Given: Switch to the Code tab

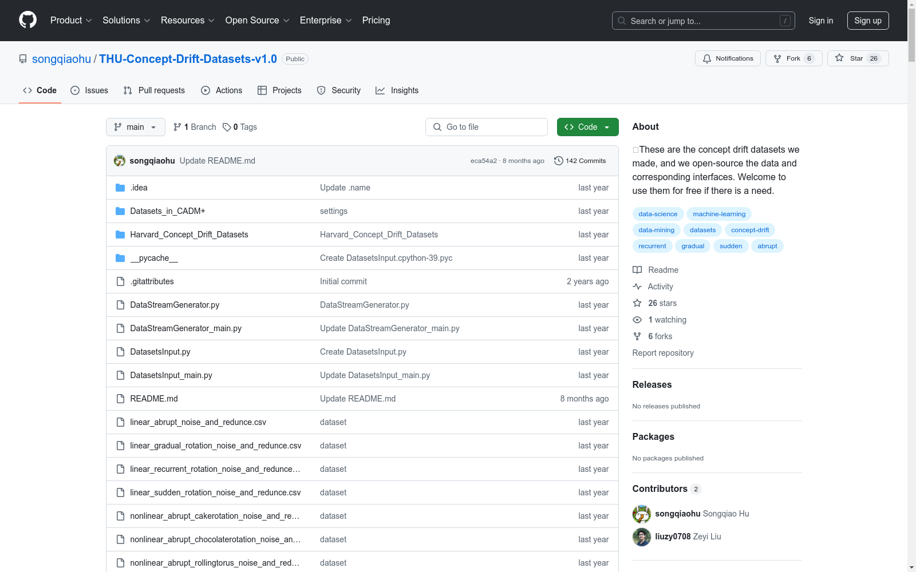Looking at the screenshot, I should point(40,90).
